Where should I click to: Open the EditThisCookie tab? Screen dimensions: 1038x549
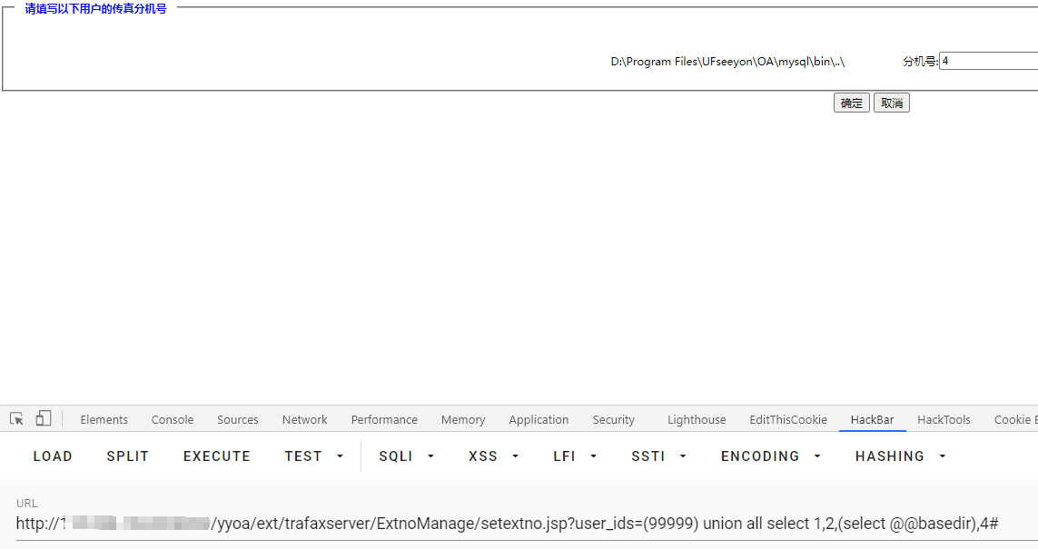[788, 420]
